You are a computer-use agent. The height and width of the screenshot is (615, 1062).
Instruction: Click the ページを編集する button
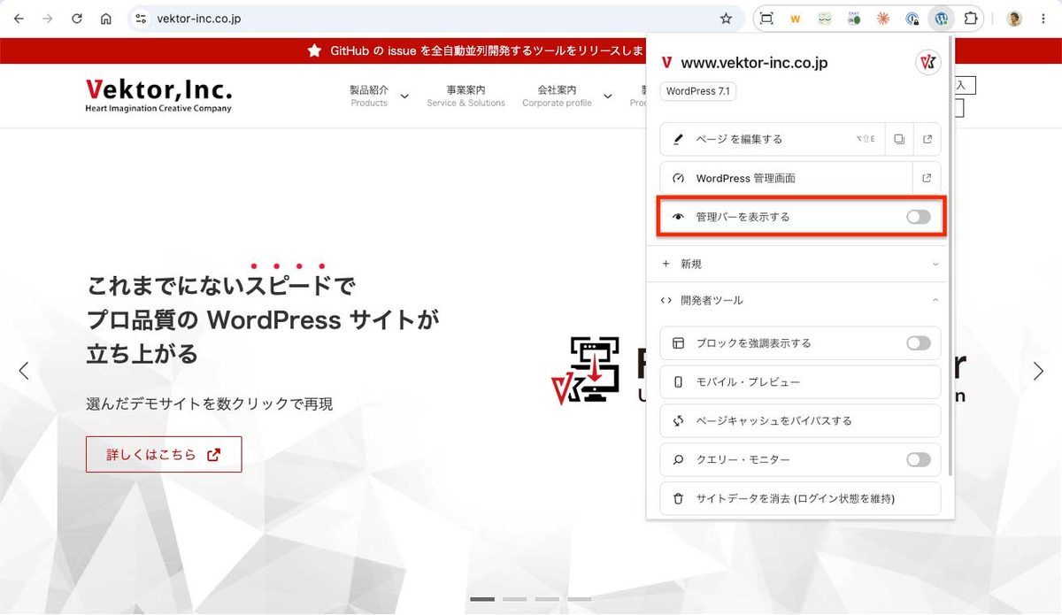point(772,139)
